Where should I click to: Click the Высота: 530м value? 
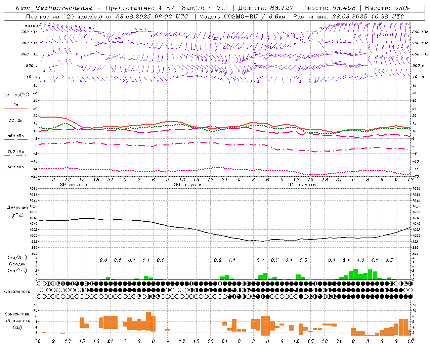[x=387, y=8]
